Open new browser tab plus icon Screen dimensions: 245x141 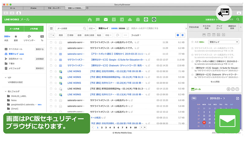tap(87, 8)
